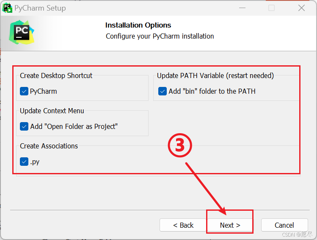Viewport: 317px width, 240px height.
Task: Minimize the PyCharm Setup window
Action: tap(242, 8)
